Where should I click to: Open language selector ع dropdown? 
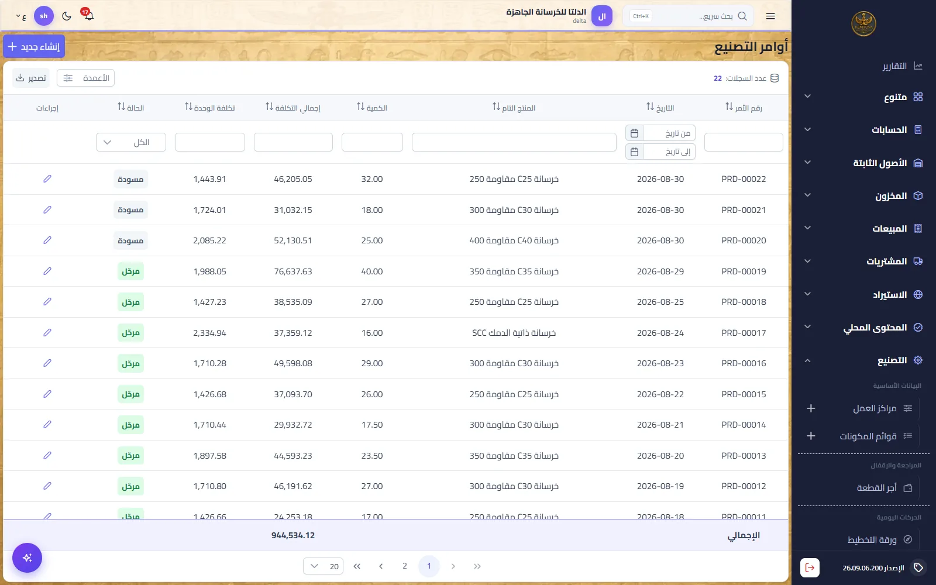[x=21, y=16]
